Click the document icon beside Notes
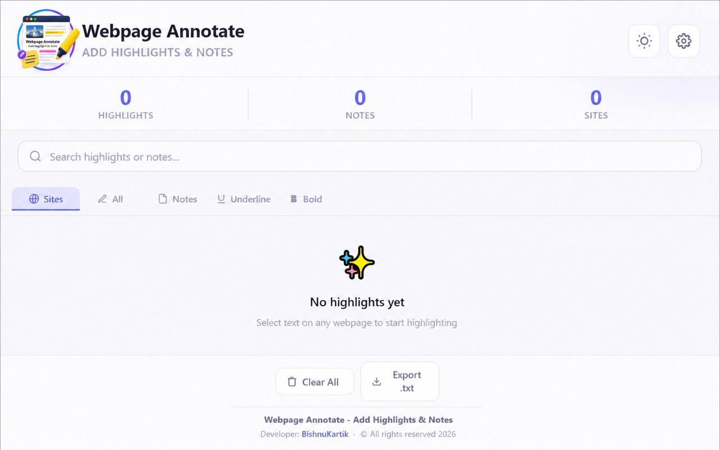Screen dimensions: 720x450 [x=163, y=199]
